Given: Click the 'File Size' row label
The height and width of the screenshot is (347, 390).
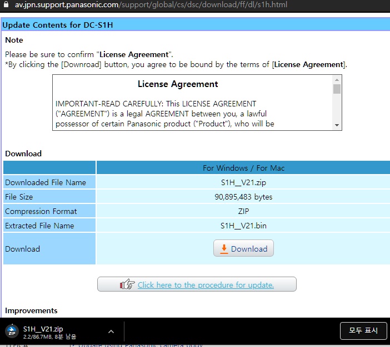Looking at the screenshot, I should tap(19, 197).
